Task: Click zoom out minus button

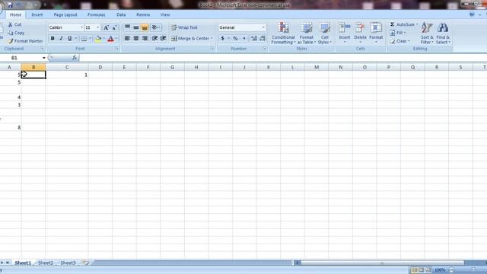Action: point(452,270)
